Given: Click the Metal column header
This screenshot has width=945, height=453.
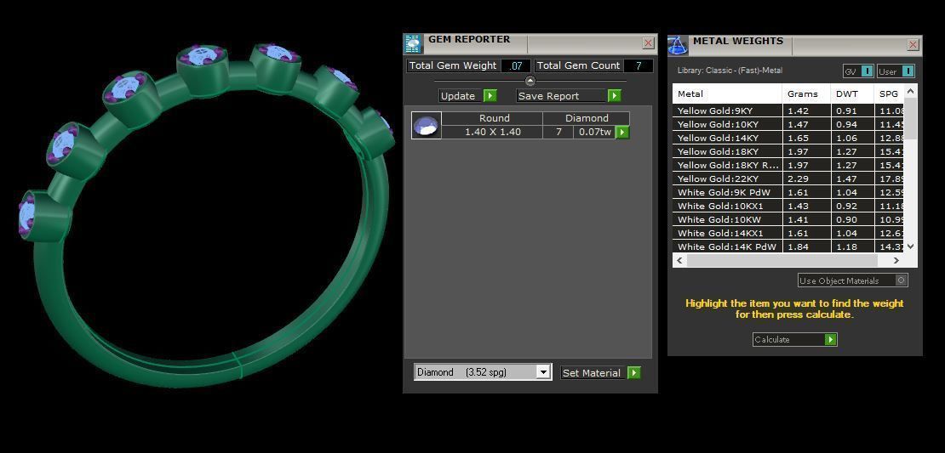Looking at the screenshot, I should tap(725, 93).
